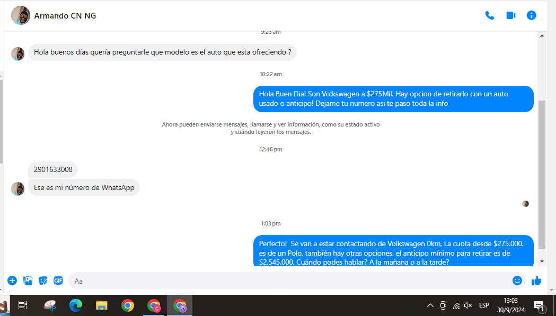Open File Explorer from taskbar
The height and width of the screenshot is (316, 556).
101,305
